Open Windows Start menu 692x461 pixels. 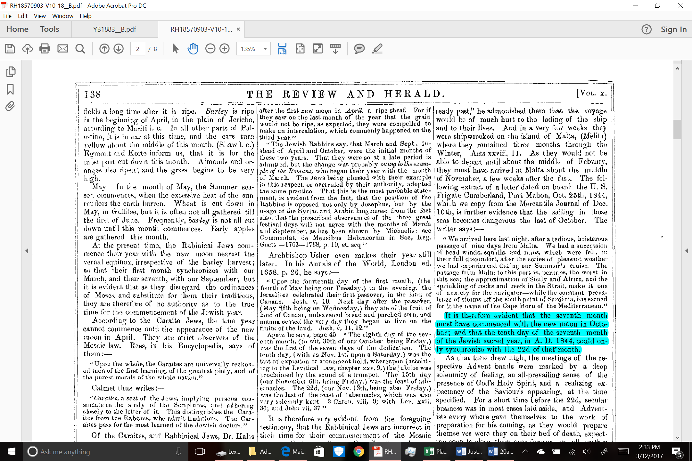pyautogui.click(x=12, y=451)
